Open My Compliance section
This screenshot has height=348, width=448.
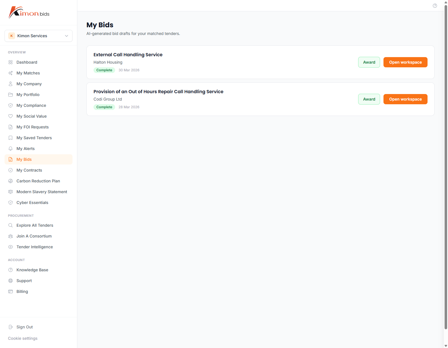tap(39, 105)
